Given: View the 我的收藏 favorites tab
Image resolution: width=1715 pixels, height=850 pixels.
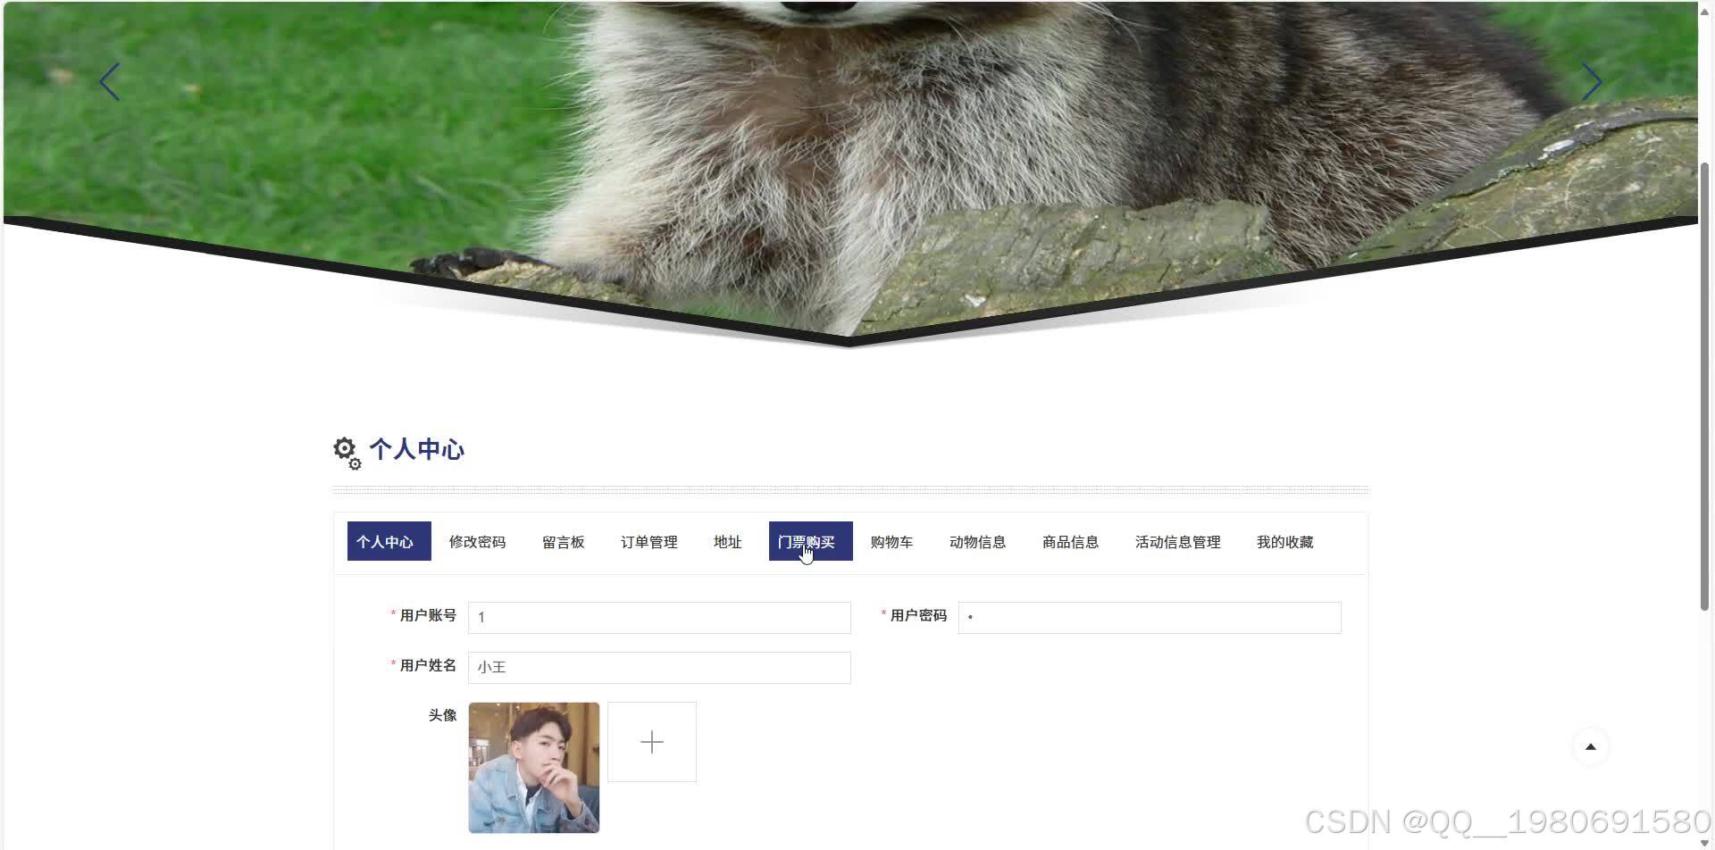Looking at the screenshot, I should (1284, 541).
